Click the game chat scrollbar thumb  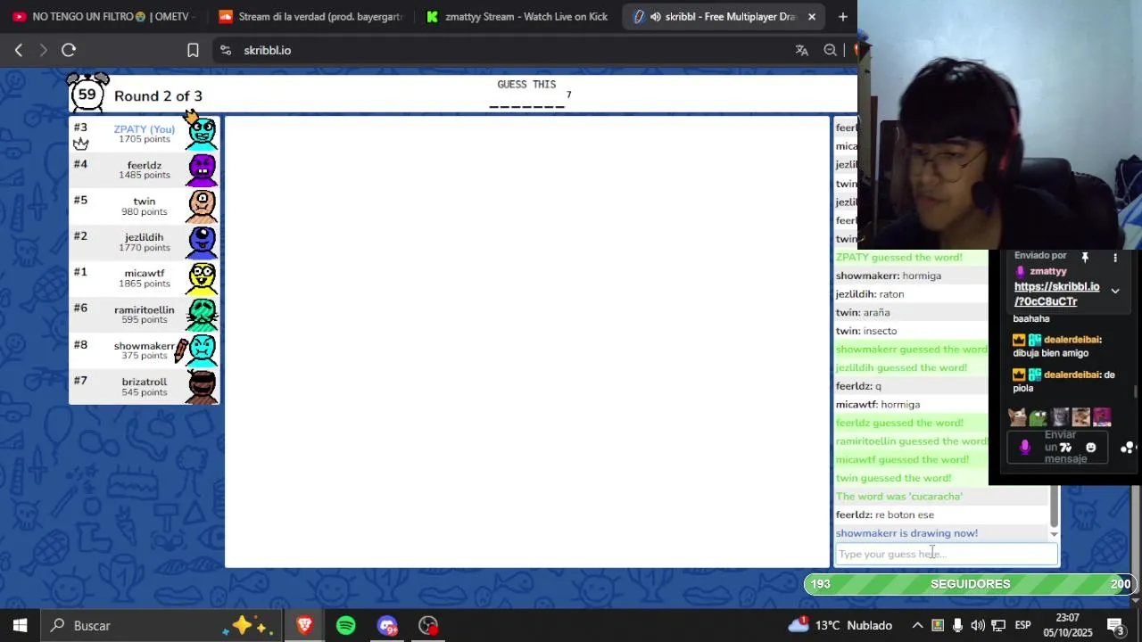pyautogui.click(x=1054, y=506)
